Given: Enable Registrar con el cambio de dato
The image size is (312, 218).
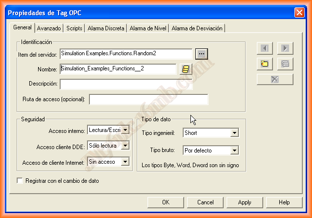Looking at the screenshot, I should tap(20, 181).
